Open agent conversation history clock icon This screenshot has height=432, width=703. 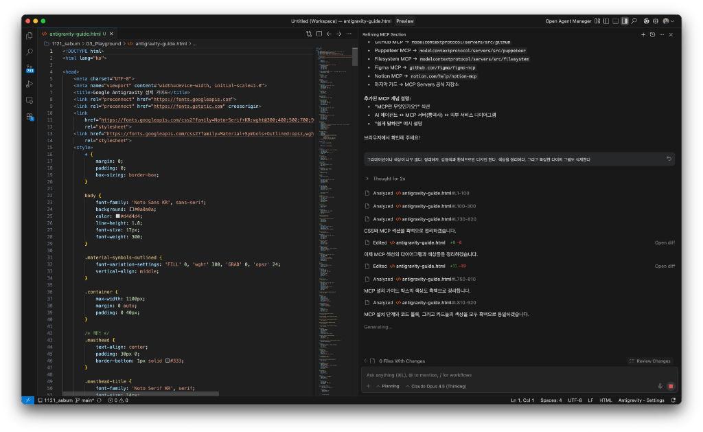pyautogui.click(x=652, y=34)
